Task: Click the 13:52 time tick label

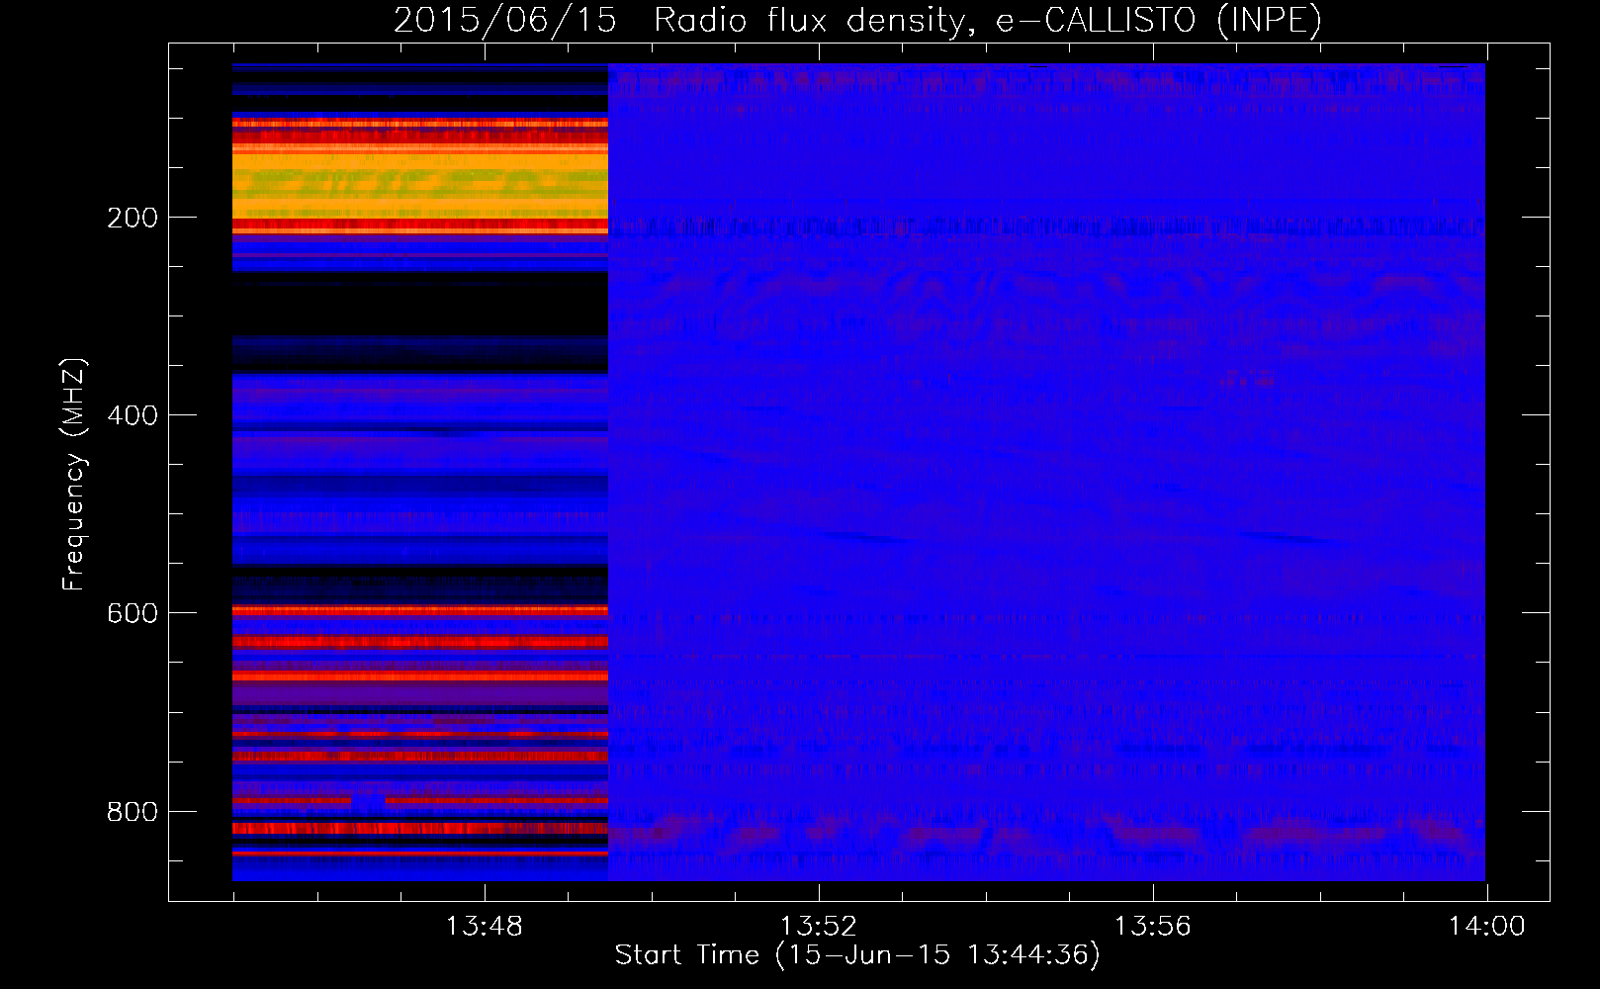Action: pos(818,927)
